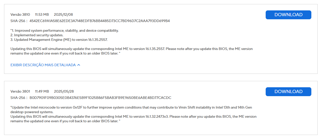Click the Versão 3810 label
This screenshot has height=138, width=322.
(x=20, y=14)
